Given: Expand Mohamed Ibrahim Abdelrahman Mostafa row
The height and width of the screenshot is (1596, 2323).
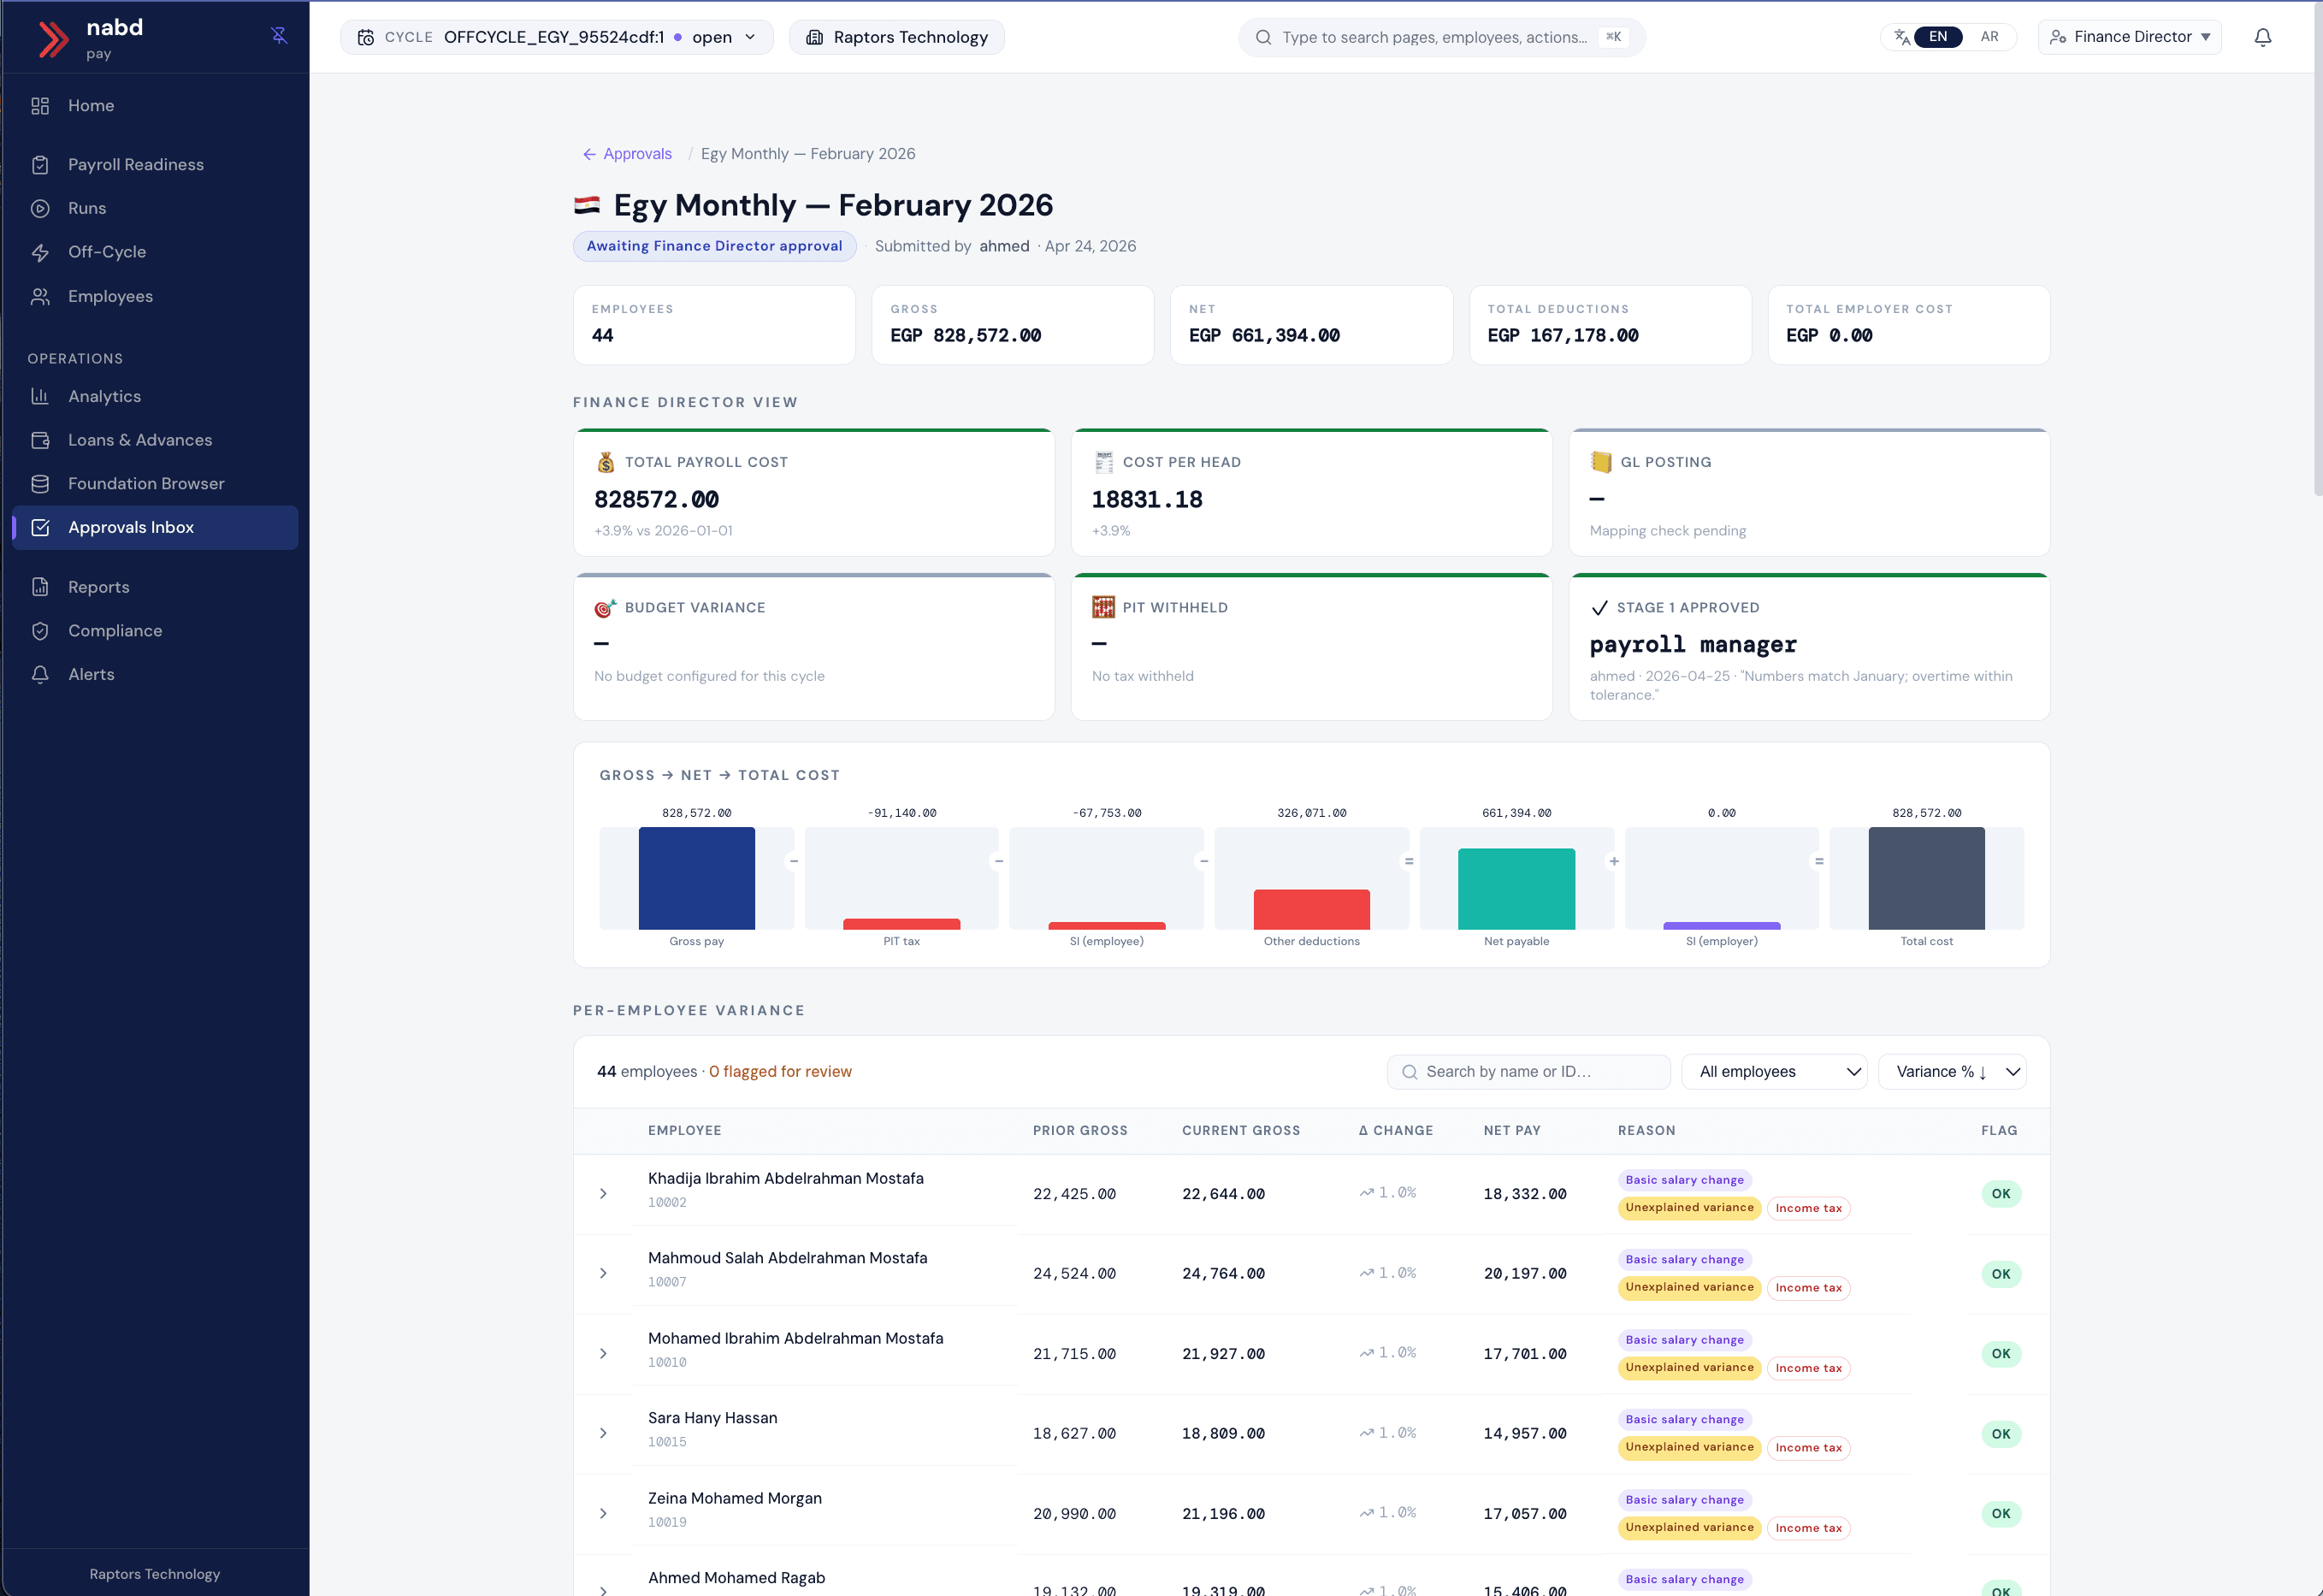Looking at the screenshot, I should point(603,1354).
